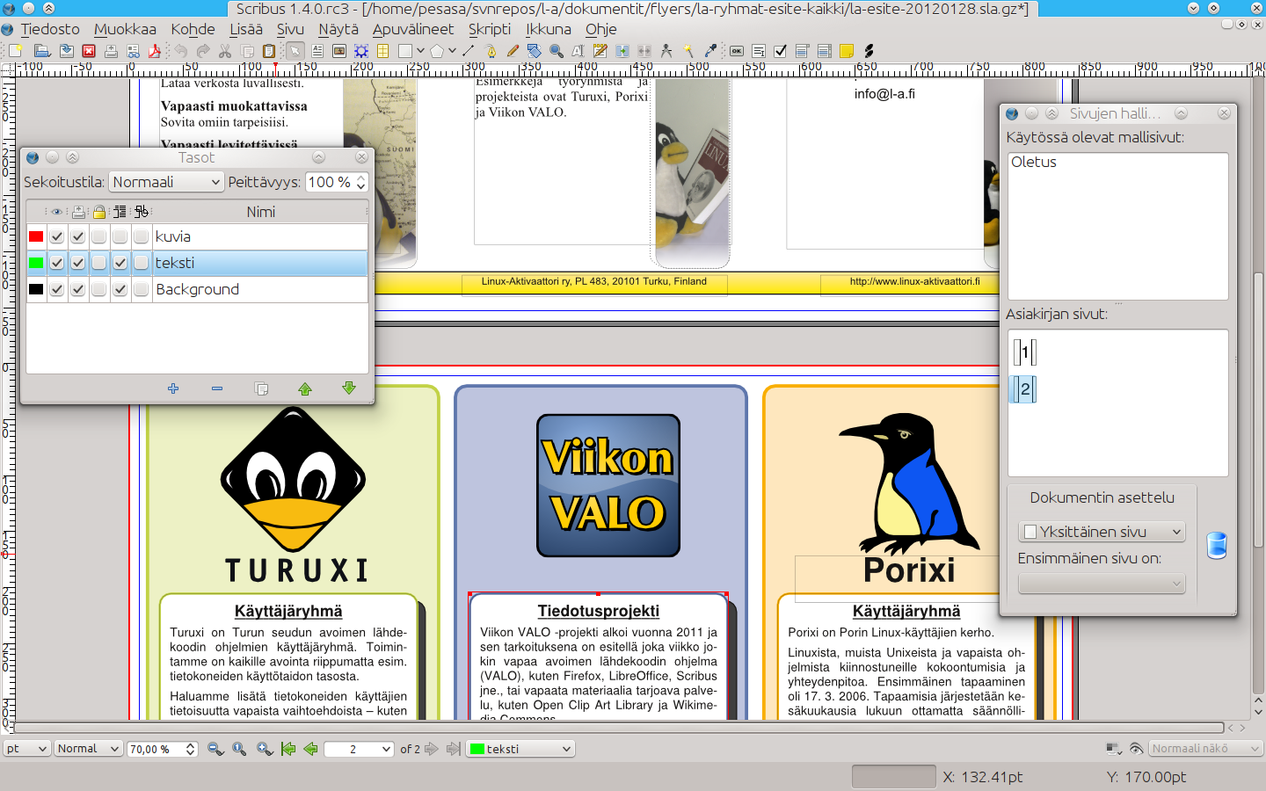The width and height of the screenshot is (1266, 791).
Task: Run the preflight verifier toolbar icon
Action: tap(134, 51)
